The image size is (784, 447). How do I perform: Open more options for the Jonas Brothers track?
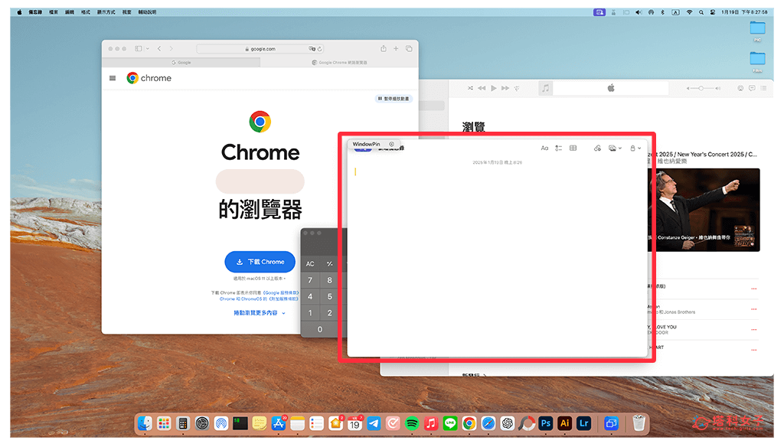(x=753, y=309)
